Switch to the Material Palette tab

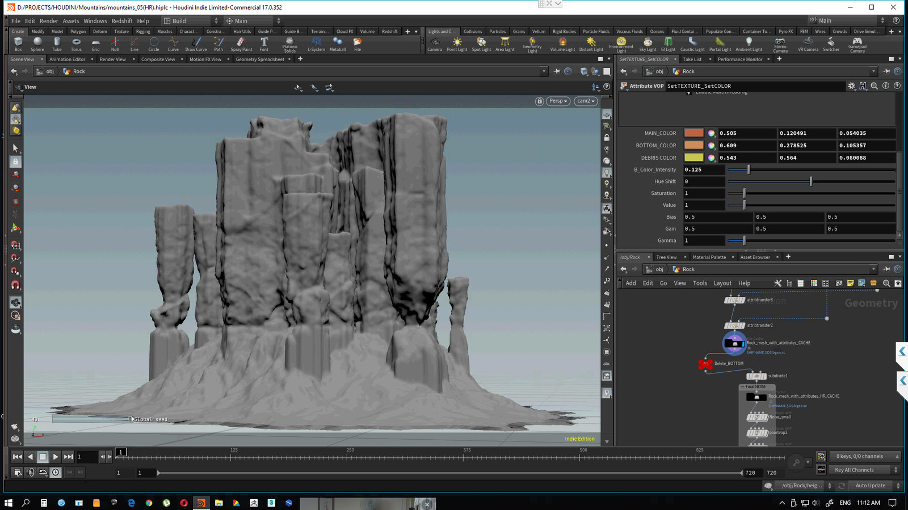709,257
